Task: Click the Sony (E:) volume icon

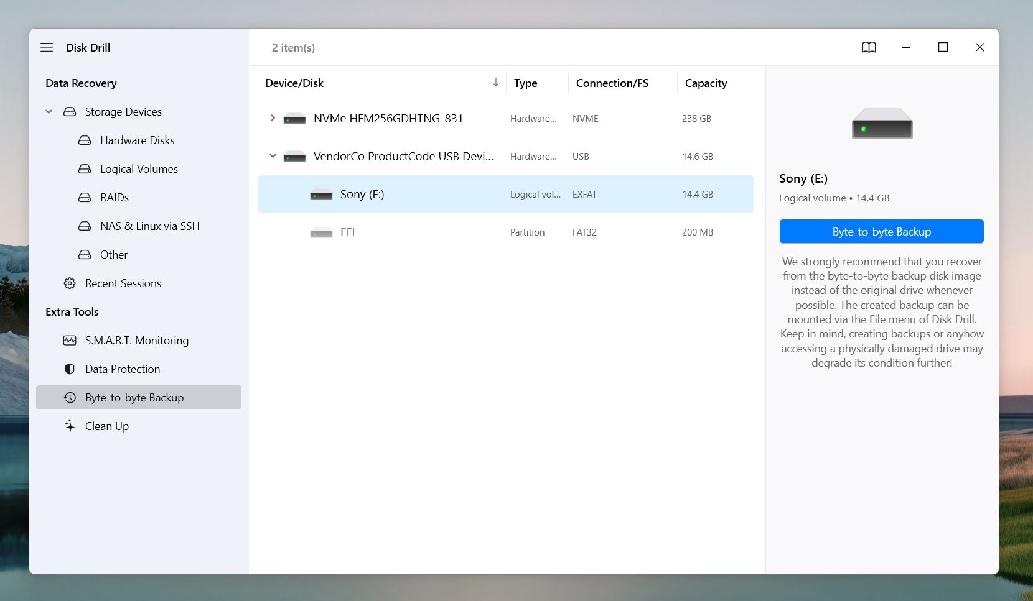Action: pos(321,195)
